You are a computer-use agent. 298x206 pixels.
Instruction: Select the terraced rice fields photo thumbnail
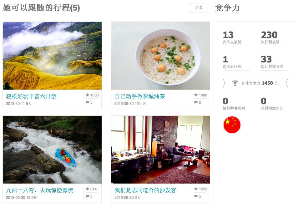point(52,56)
